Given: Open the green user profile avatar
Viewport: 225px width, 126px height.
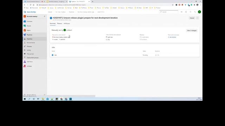Looking at the screenshot, I should pyautogui.click(x=199, y=12).
